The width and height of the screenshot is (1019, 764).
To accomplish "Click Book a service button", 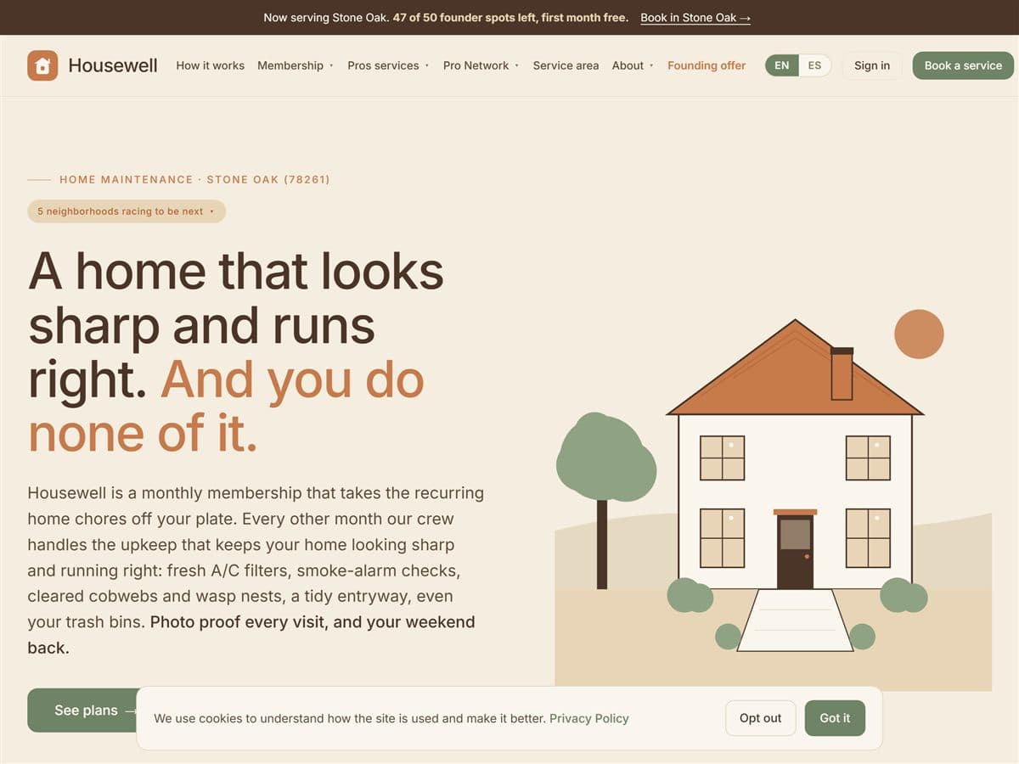I will pos(963,65).
